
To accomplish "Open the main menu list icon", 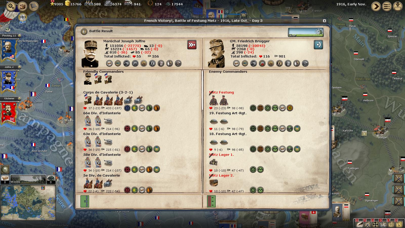I will click(387, 6).
